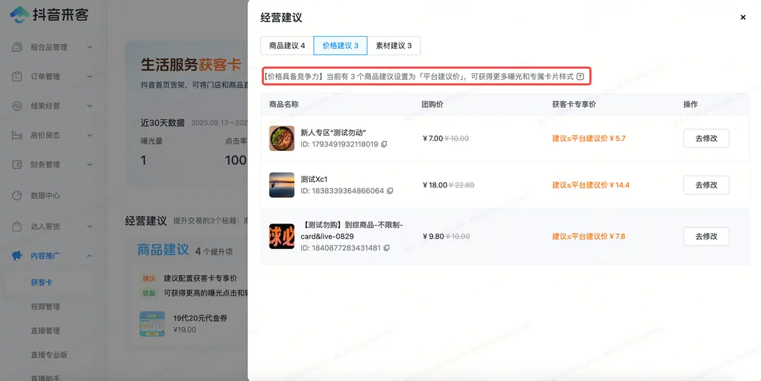Select the 价格建议 3 tab
Viewport: 761px width, 381px height.
(x=341, y=46)
